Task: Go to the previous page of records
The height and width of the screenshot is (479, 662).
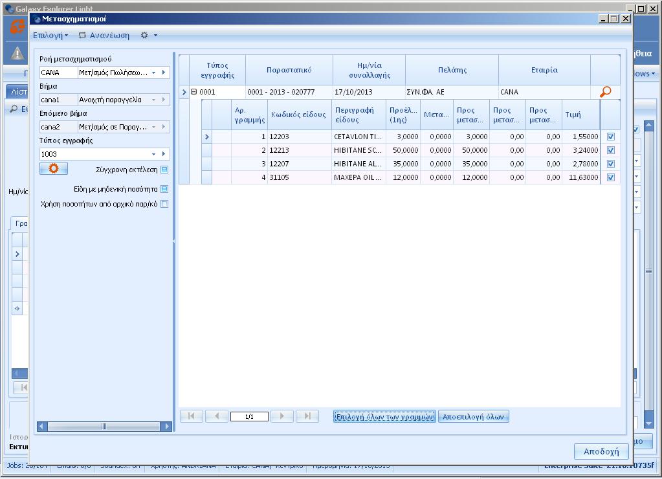Action: [217, 416]
